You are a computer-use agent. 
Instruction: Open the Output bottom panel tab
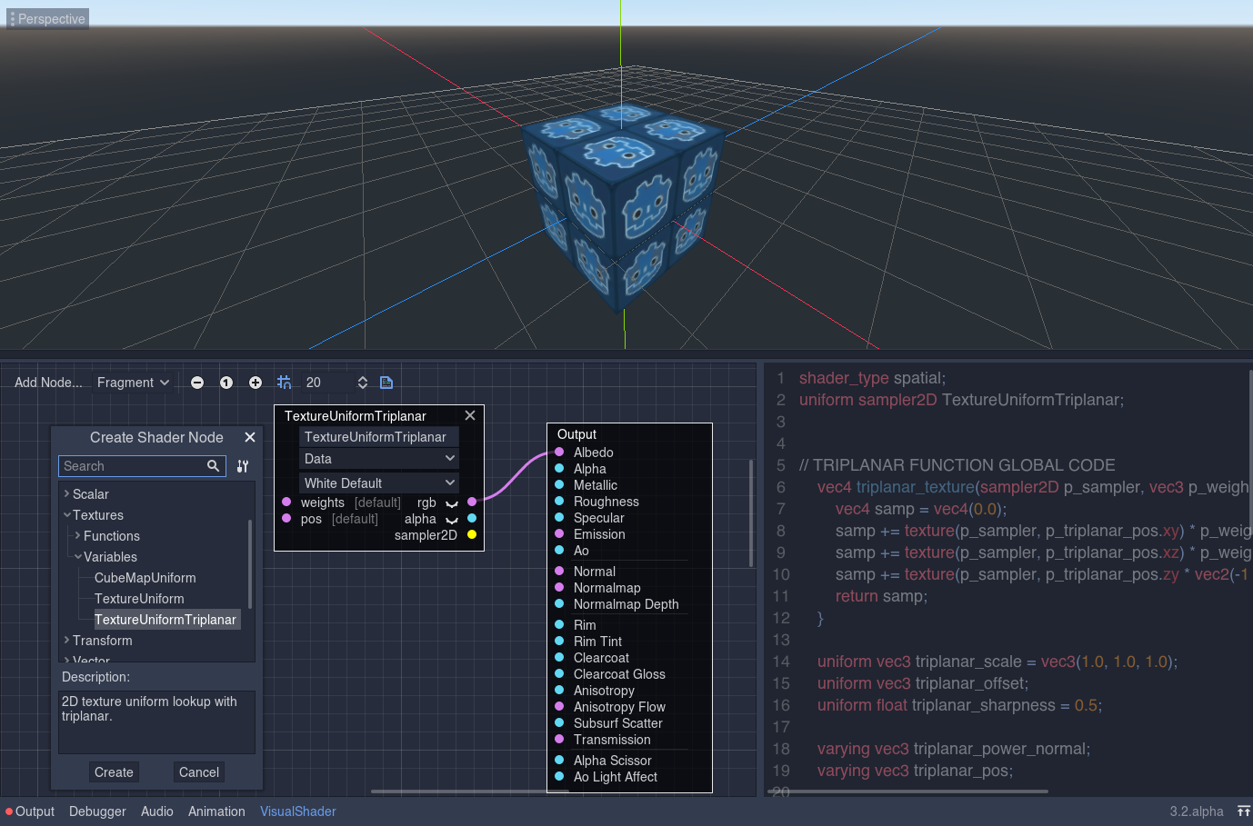(30, 811)
